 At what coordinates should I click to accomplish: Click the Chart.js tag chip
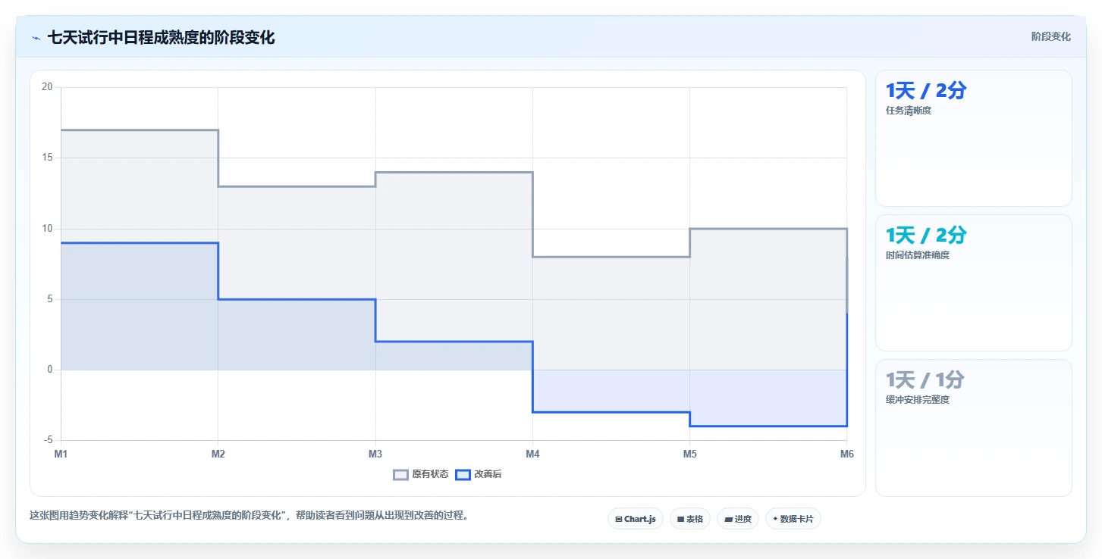[x=636, y=519]
